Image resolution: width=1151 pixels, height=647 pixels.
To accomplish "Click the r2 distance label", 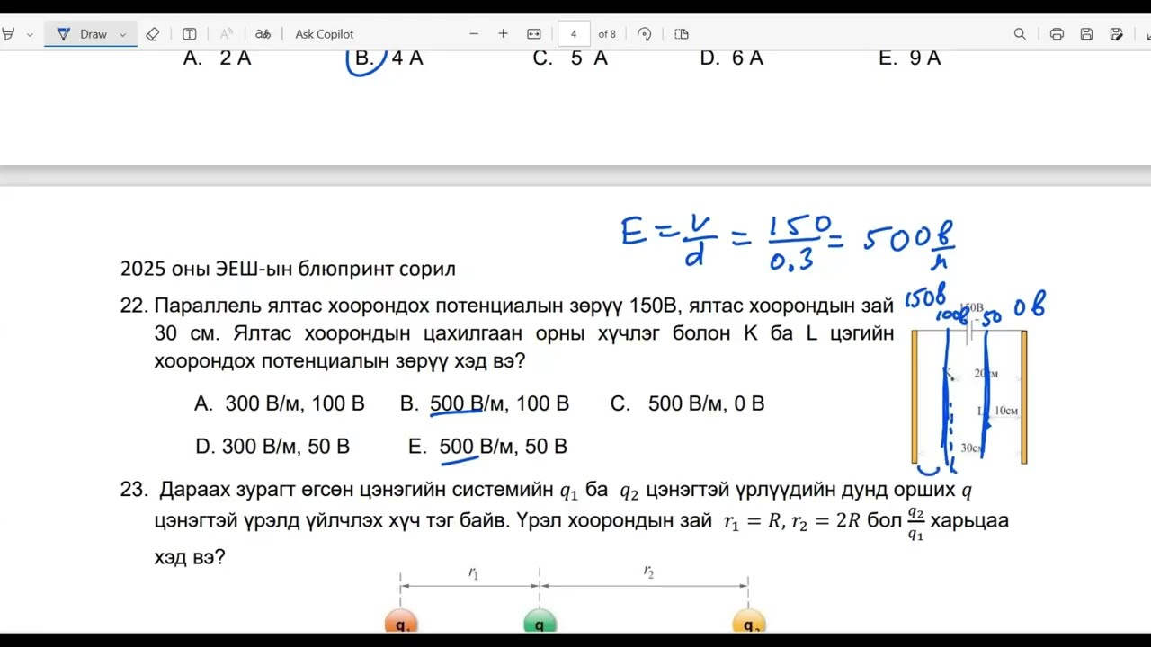I will (648, 572).
